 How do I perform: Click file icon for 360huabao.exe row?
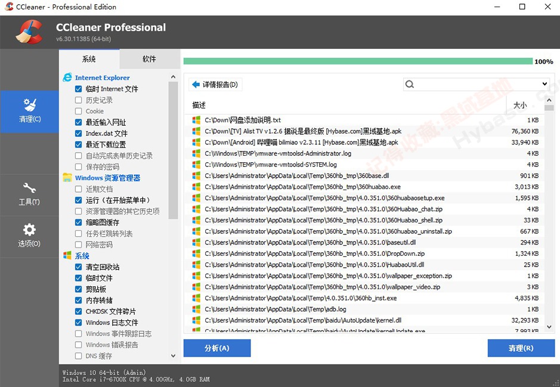click(196, 187)
